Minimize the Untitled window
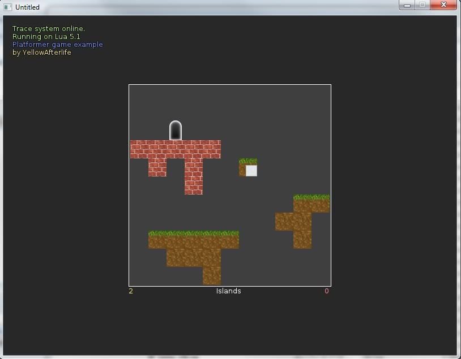The width and height of the screenshot is (461, 359). (x=407, y=5)
